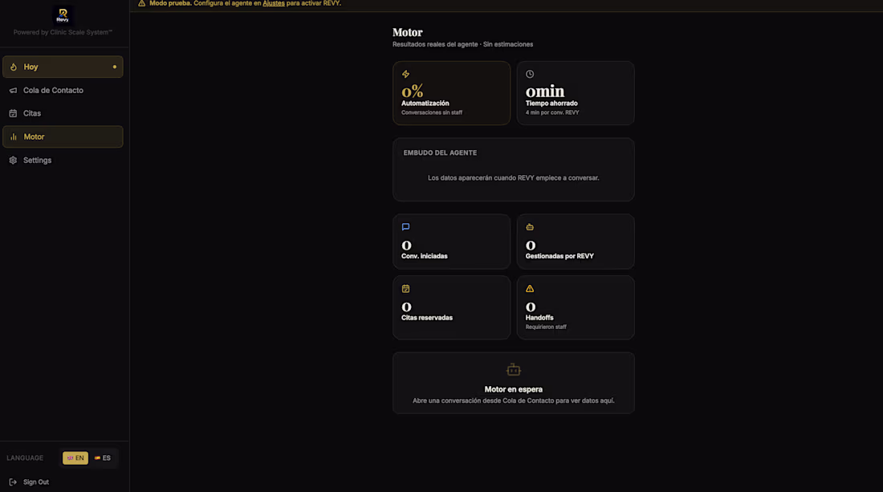Viewport: 883px width, 492px height.
Task: Click the warning triangle icon on Handoffs card
Action: pyautogui.click(x=530, y=289)
